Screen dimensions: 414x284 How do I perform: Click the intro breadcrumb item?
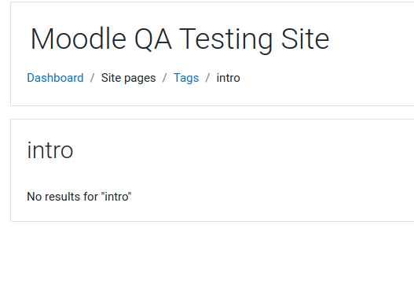pos(228,78)
